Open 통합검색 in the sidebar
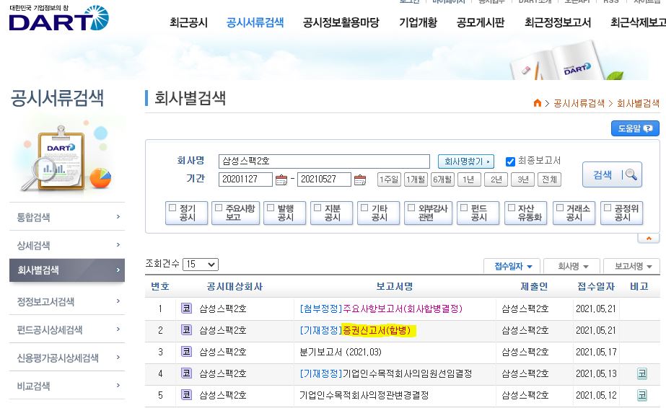This screenshot has width=666, height=408. click(x=67, y=217)
